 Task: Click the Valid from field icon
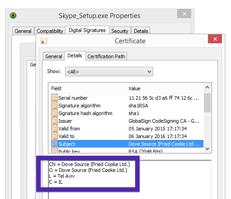click(x=54, y=128)
